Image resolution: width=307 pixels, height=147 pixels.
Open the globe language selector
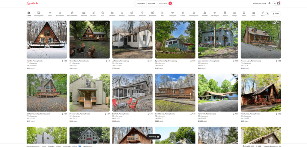(270, 3)
